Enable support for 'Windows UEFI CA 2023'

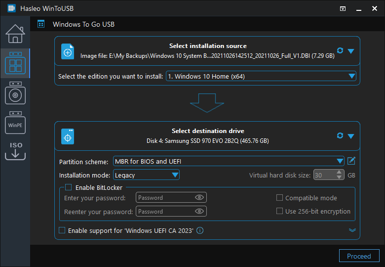(x=62, y=230)
